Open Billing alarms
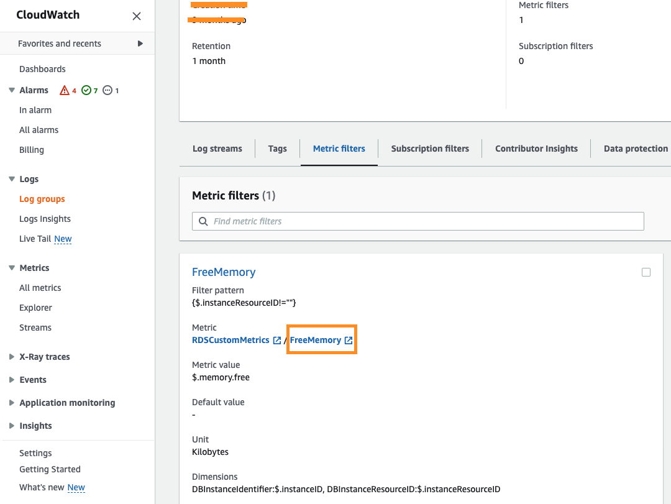The width and height of the screenshot is (671, 504). 32,150
